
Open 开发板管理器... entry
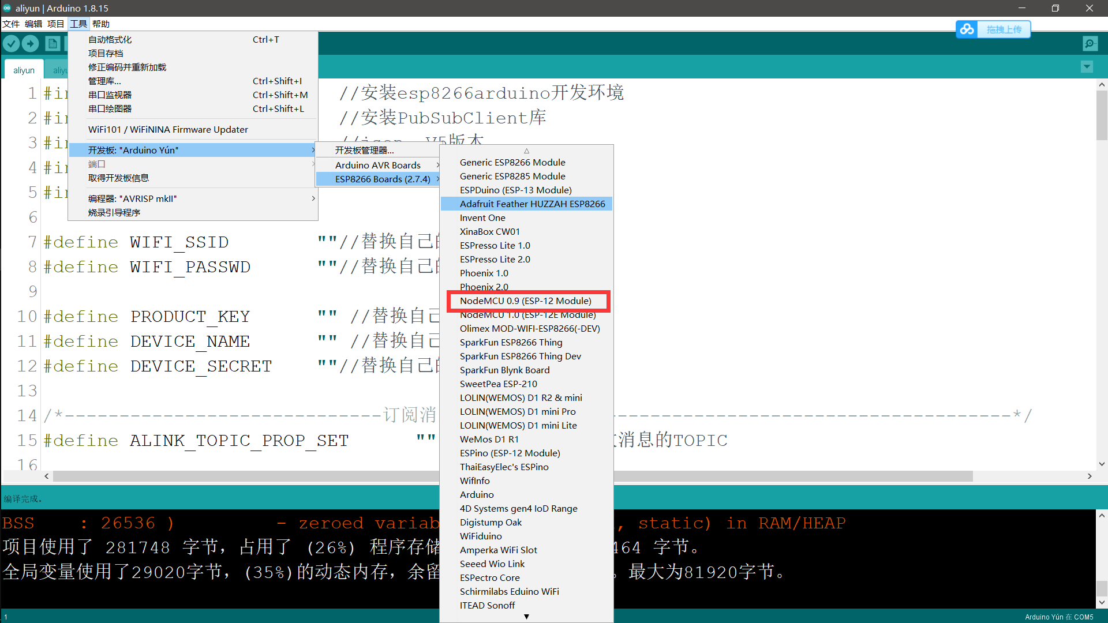[x=379, y=150]
